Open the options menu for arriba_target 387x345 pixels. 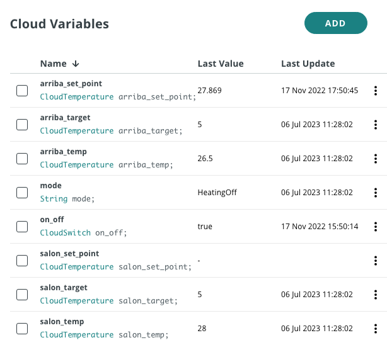(376, 125)
